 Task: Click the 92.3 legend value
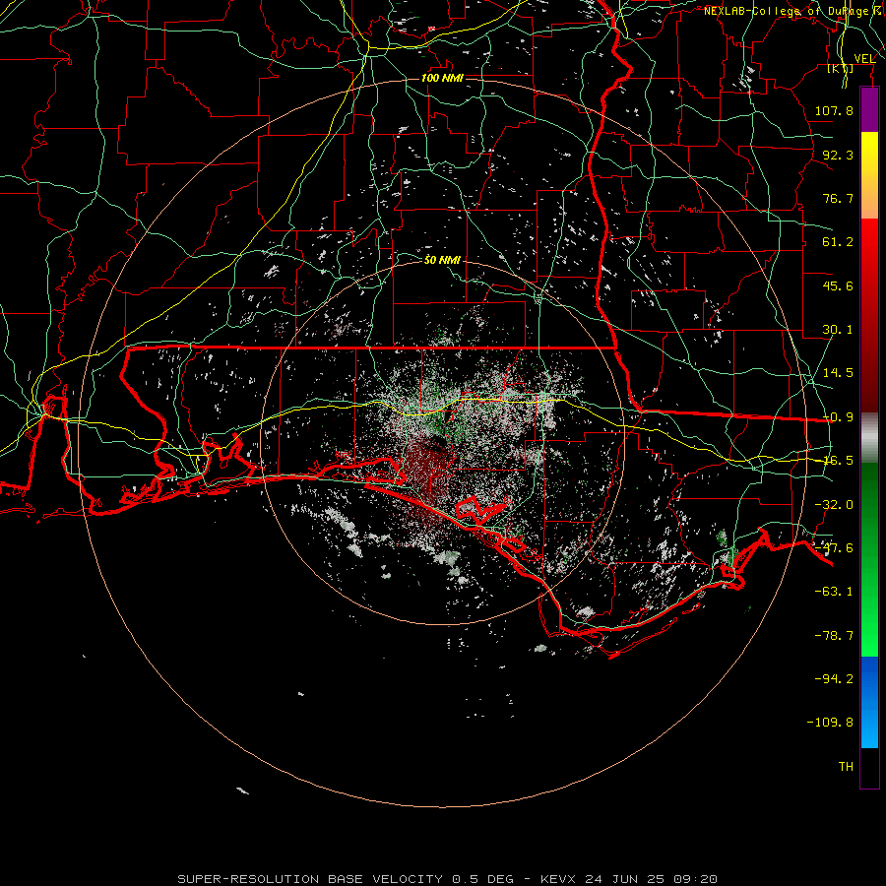pyautogui.click(x=838, y=155)
